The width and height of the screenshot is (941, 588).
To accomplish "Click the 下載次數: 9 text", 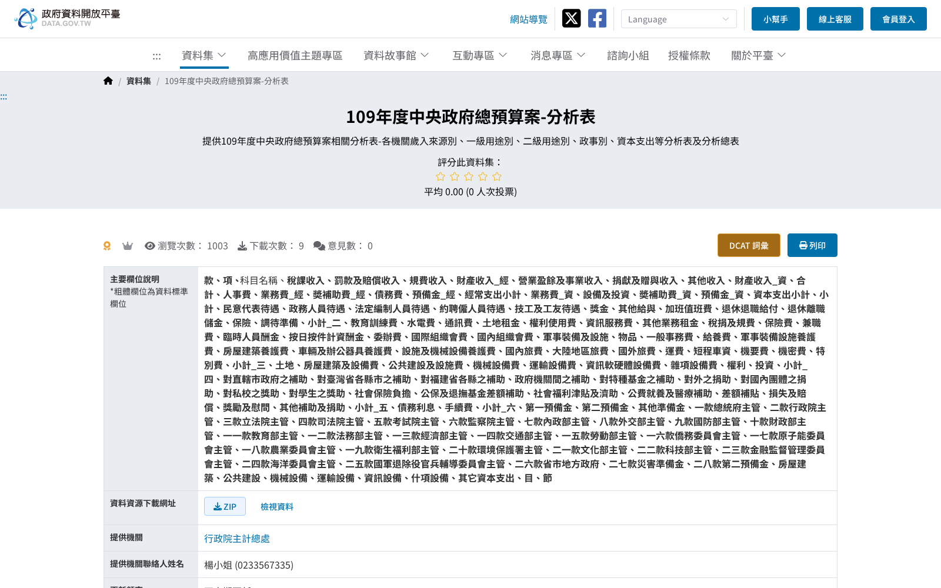I will coord(276,246).
